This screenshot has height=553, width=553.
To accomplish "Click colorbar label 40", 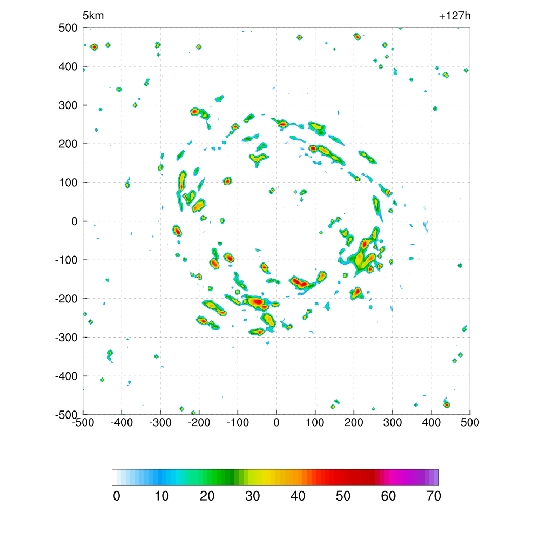I will [x=298, y=496].
